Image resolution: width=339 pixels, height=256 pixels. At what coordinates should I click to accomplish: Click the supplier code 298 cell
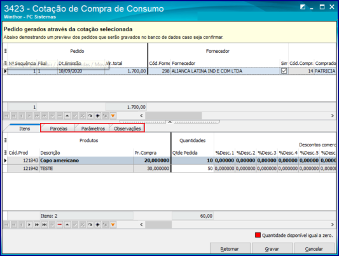click(x=160, y=71)
